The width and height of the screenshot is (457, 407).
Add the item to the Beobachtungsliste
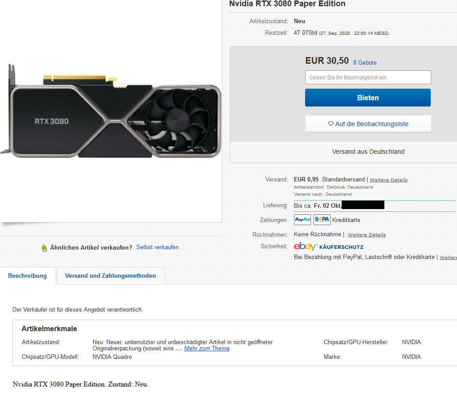coord(367,123)
